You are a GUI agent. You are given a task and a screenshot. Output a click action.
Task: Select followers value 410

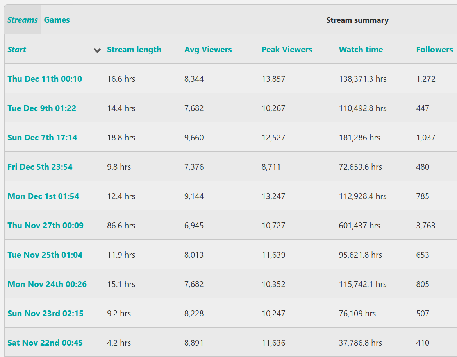tap(423, 343)
